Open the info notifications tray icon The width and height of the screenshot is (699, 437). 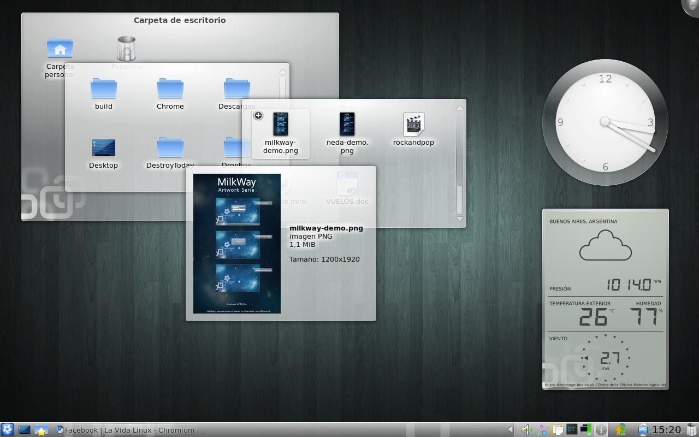pos(601,430)
